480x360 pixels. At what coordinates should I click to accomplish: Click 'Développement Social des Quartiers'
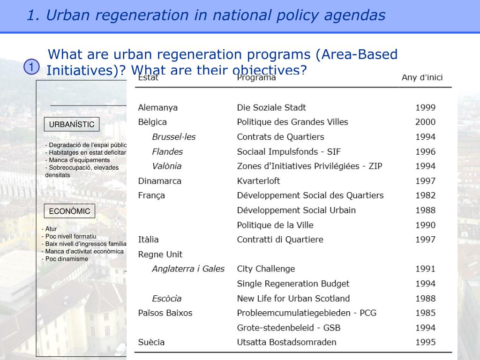click(x=310, y=195)
